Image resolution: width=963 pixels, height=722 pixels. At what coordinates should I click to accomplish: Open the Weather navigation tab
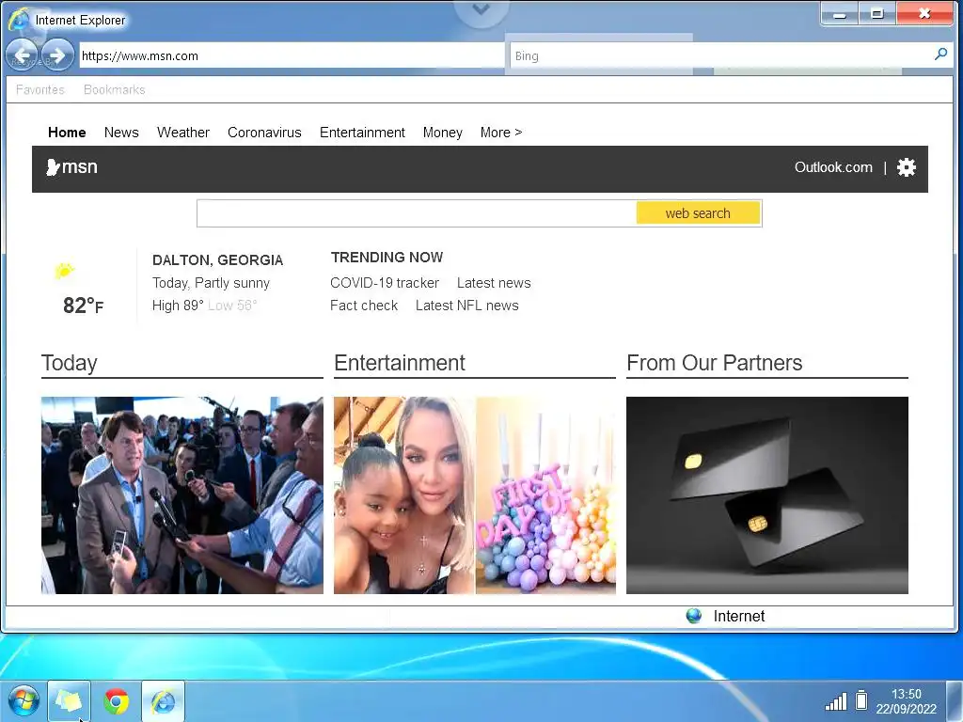183,133
